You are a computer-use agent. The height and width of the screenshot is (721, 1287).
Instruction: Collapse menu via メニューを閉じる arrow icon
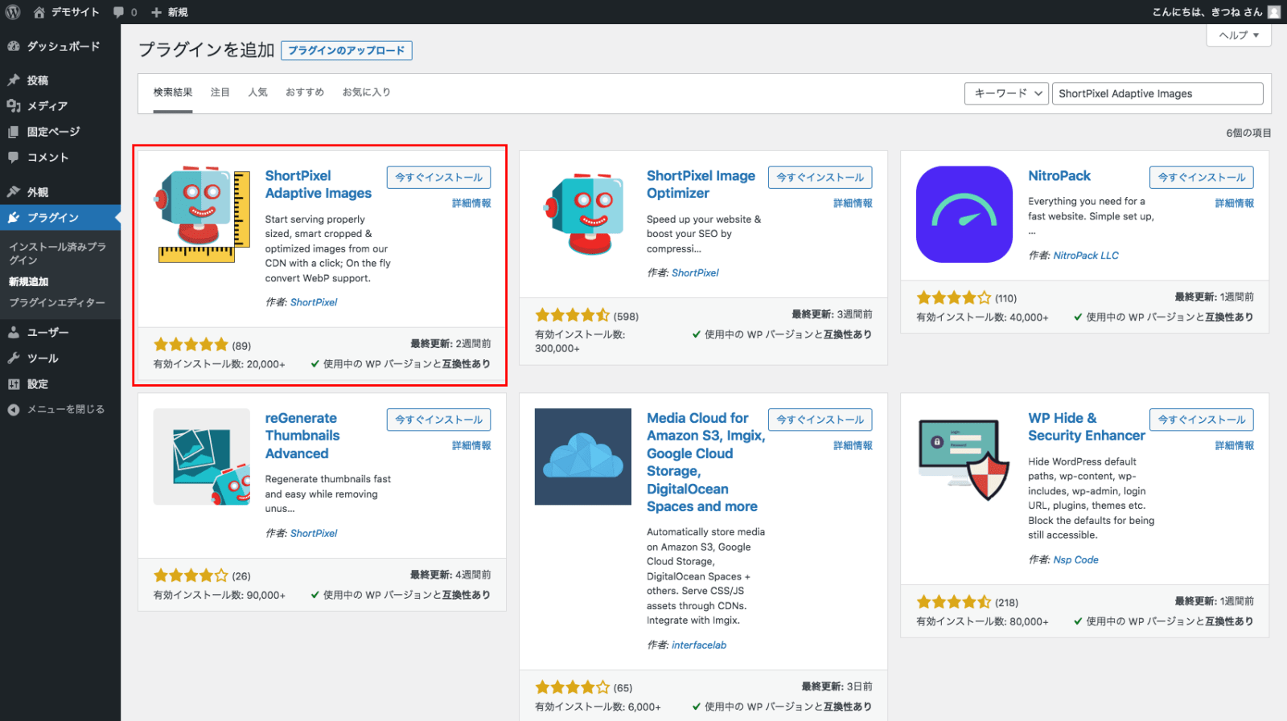(x=14, y=410)
